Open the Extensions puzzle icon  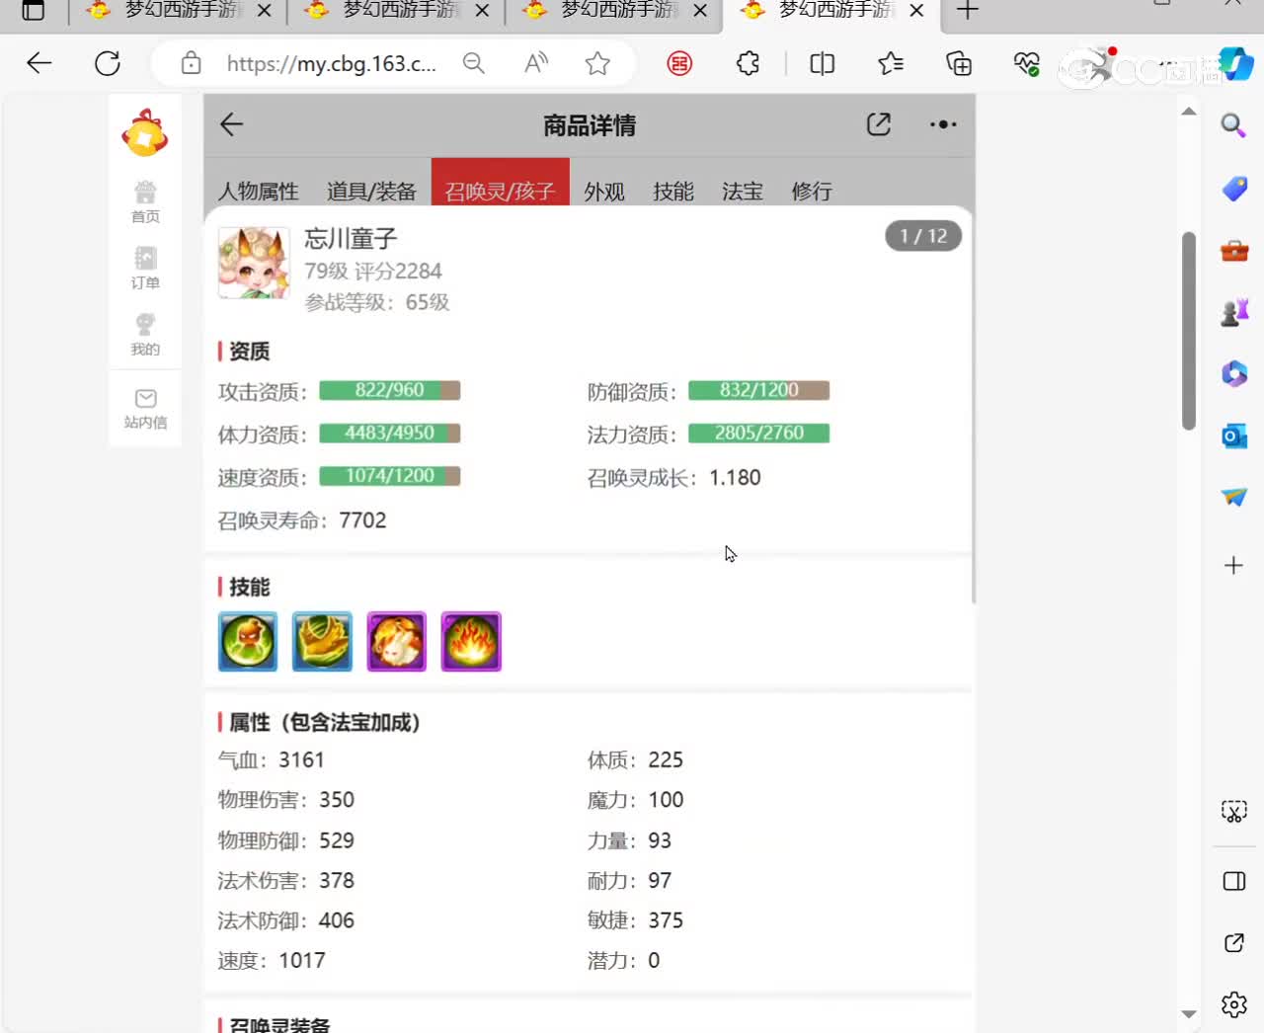[749, 64]
